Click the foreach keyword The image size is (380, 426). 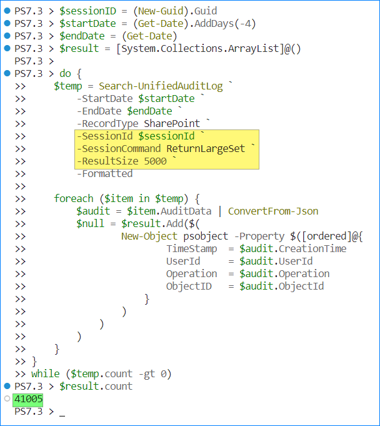click(74, 198)
